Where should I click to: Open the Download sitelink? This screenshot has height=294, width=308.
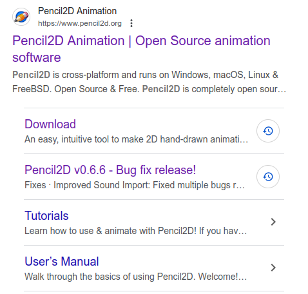pyautogui.click(x=50, y=124)
